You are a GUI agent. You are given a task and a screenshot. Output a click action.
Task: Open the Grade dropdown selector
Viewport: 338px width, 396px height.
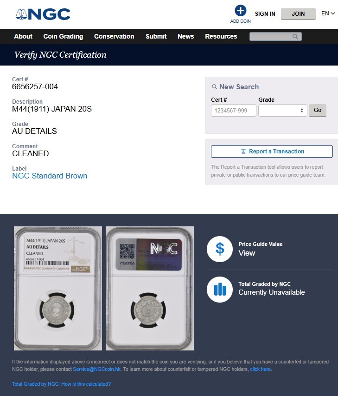(282, 110)
